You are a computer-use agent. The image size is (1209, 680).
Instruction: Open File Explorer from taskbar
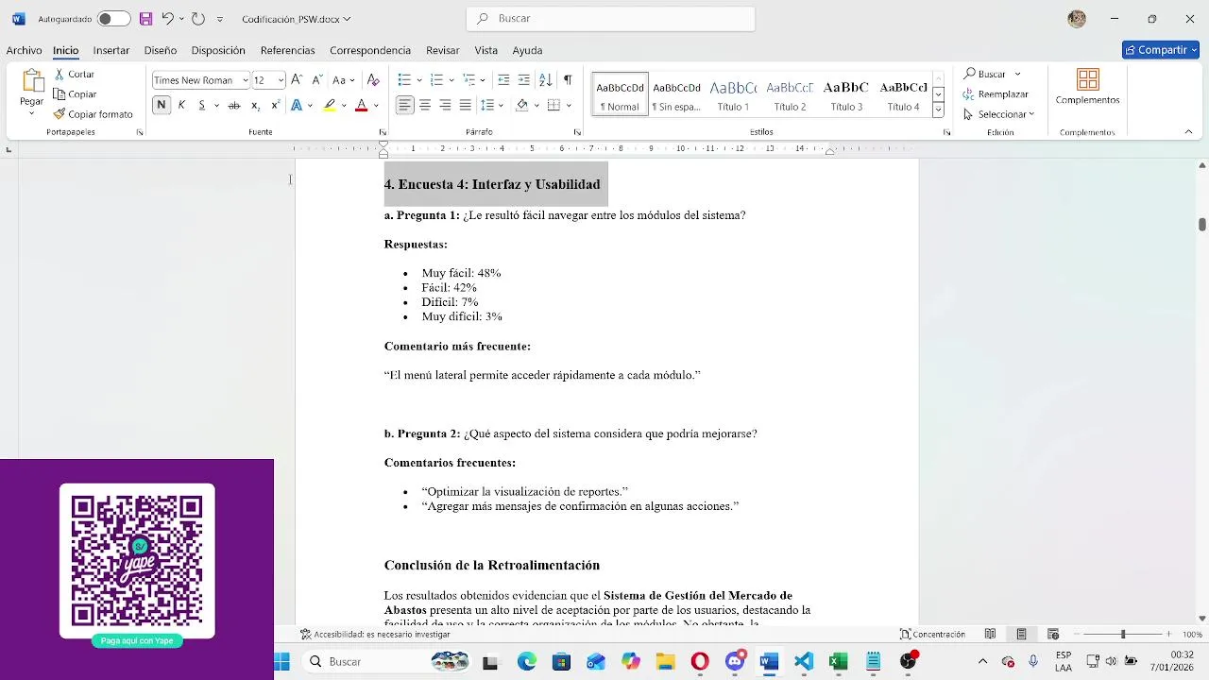point(665,662)
